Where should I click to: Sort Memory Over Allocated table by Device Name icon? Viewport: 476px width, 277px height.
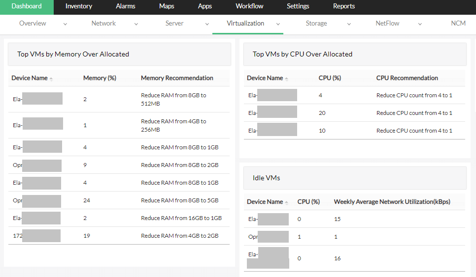coord(51,79)
